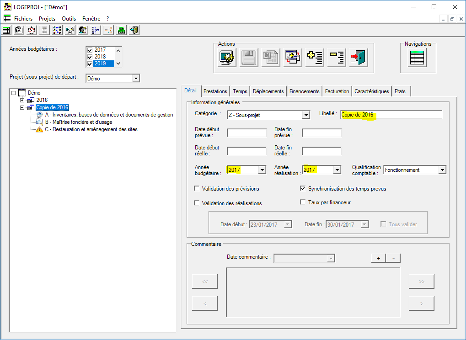Click the green frog icon in the toolbar
Image resolution: width=466 pixels, height=340 pixels.
[121, 30]
